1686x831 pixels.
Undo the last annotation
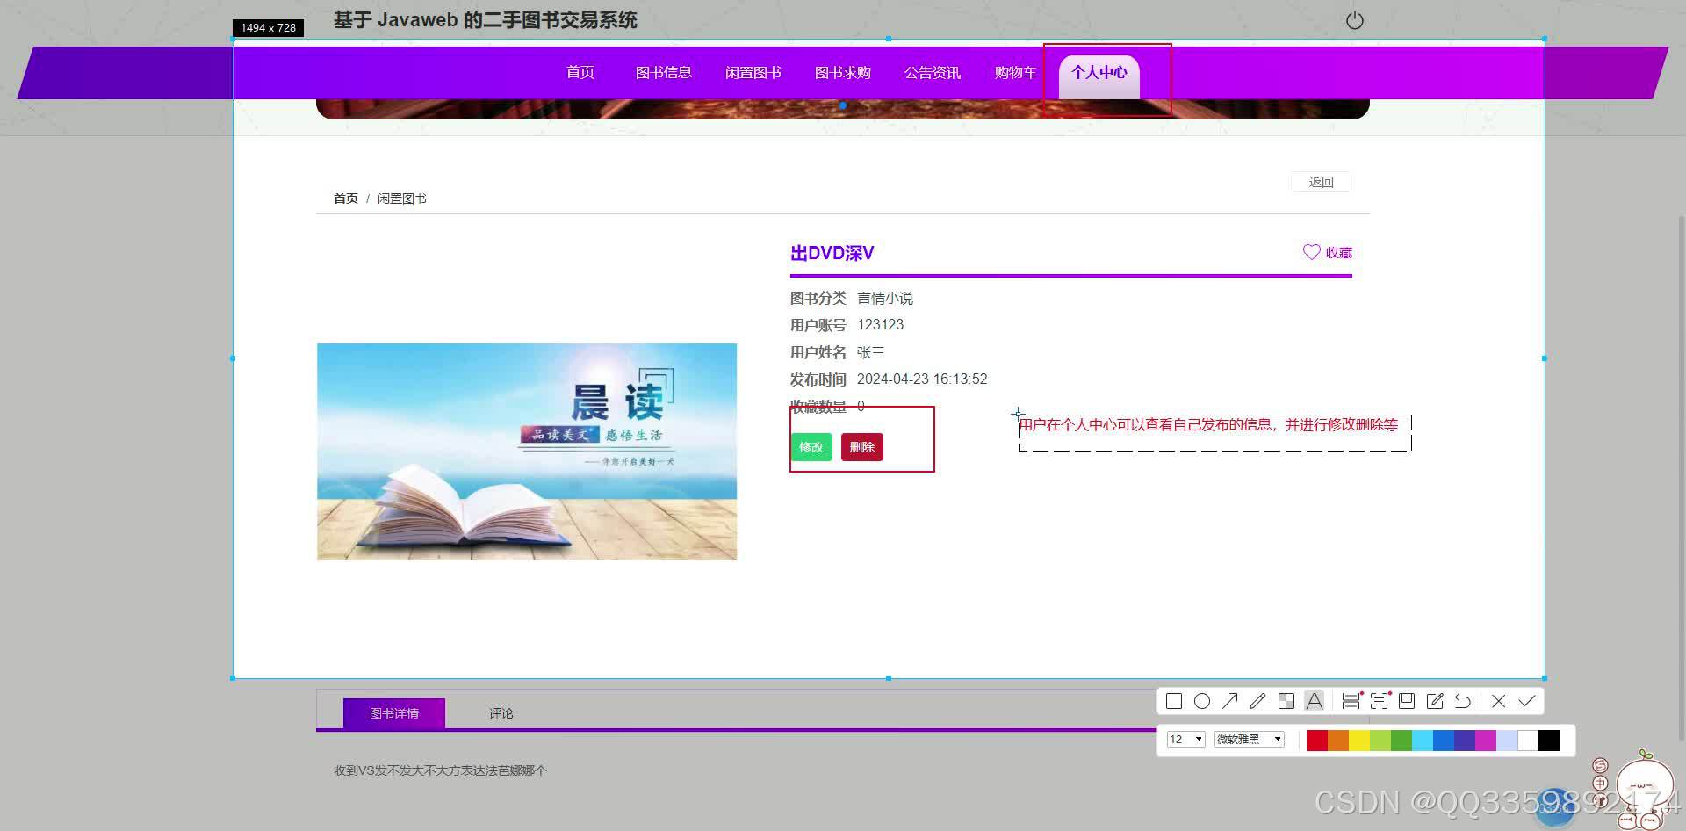point(1463,700)
